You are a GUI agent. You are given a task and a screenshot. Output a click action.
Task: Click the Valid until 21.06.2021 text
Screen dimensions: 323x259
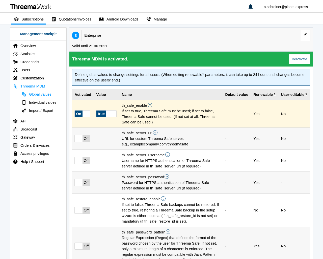[90, 46]
